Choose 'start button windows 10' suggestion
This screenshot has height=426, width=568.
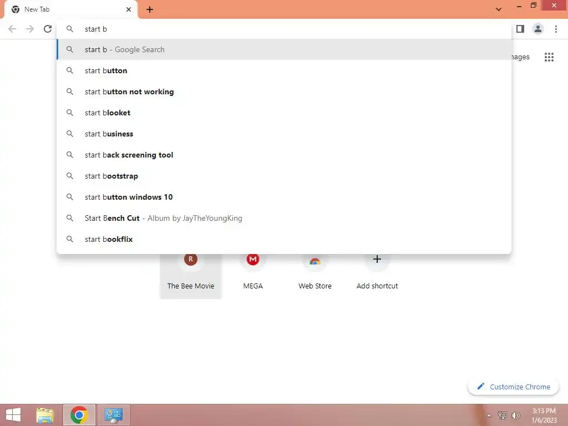click(284, 197)
